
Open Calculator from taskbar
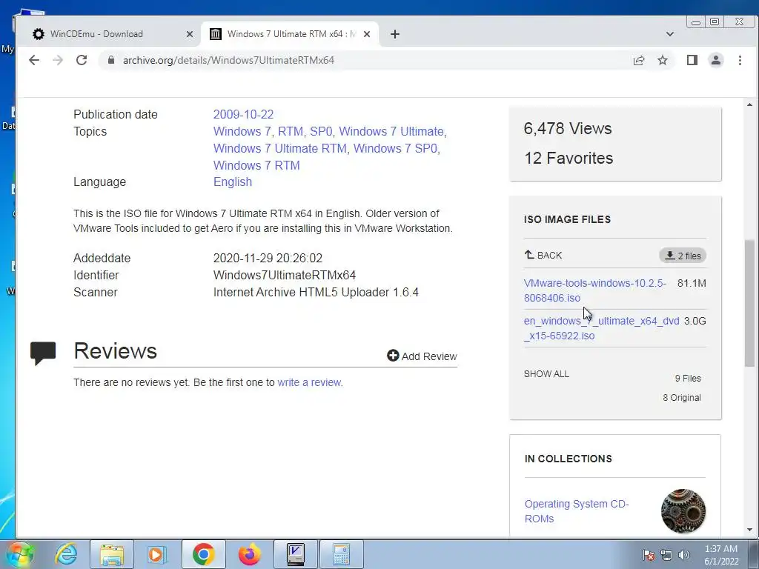[341, 554]
